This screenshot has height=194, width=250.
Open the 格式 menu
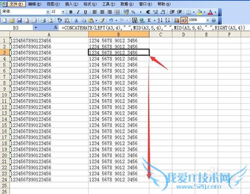90,4
